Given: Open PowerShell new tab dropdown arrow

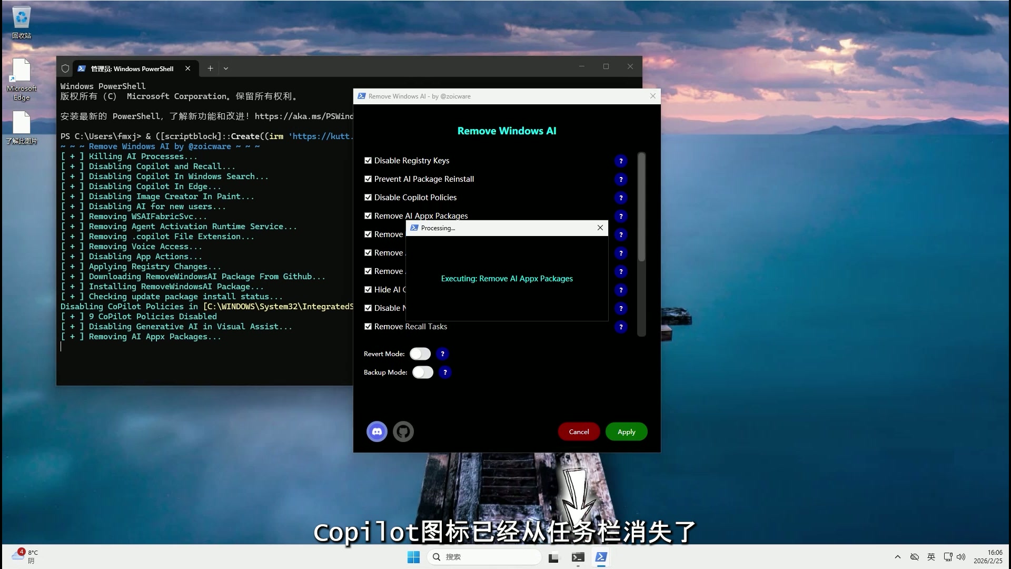Looking at the screenshot, I should point(226,68).
